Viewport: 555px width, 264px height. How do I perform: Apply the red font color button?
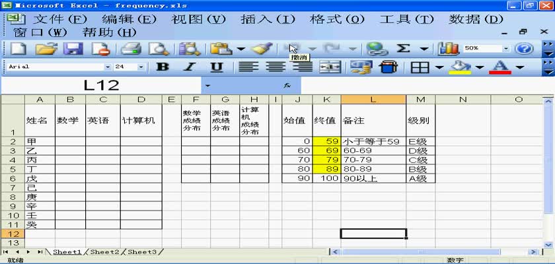500,67
